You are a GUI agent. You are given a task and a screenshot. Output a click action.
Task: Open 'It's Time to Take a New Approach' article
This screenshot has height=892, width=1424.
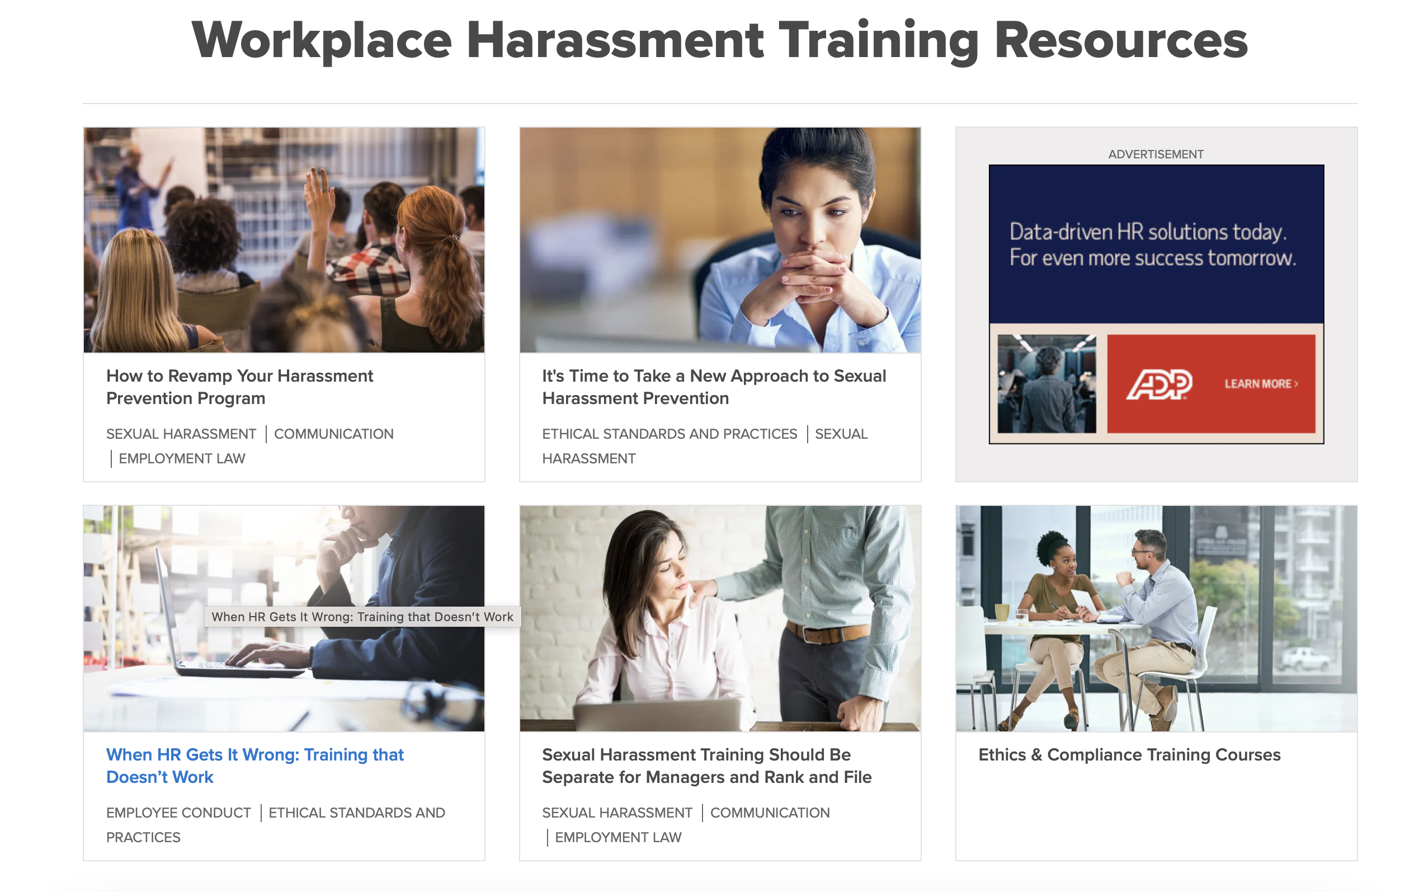click(714, 387)
